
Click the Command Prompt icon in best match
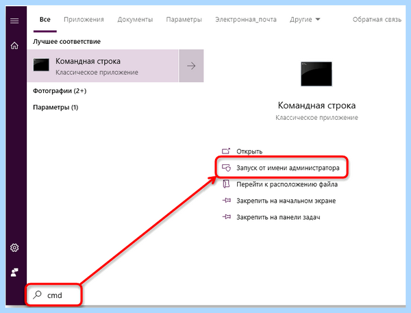41,65
